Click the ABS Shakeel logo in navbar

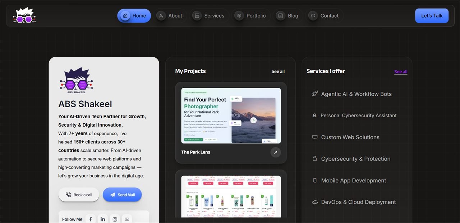pyautogui.click(x=24, y=16)
